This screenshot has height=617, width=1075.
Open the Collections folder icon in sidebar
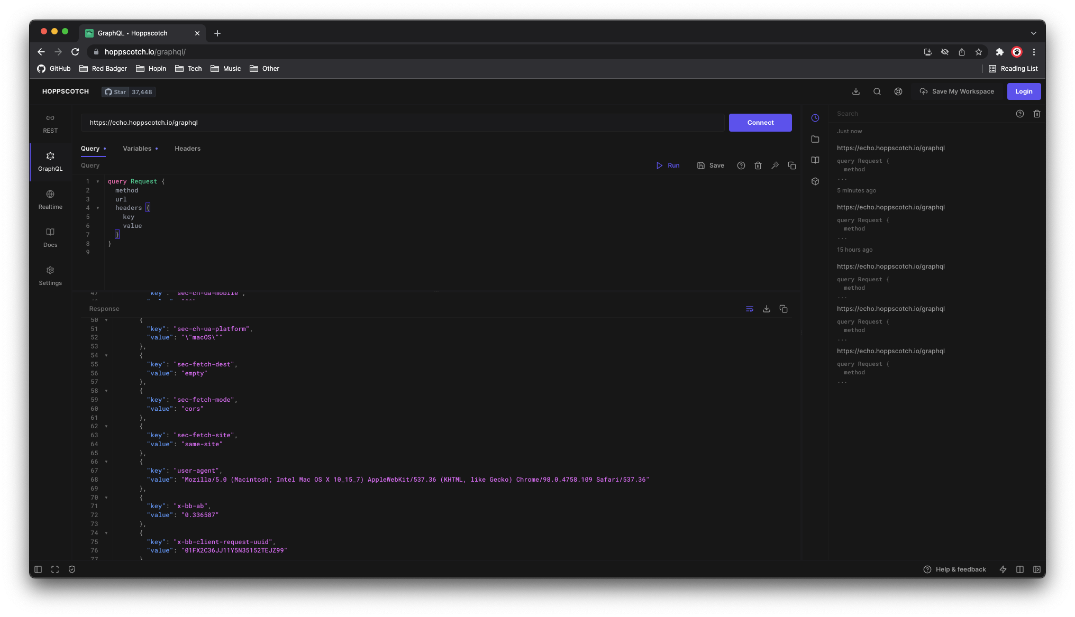815,139
